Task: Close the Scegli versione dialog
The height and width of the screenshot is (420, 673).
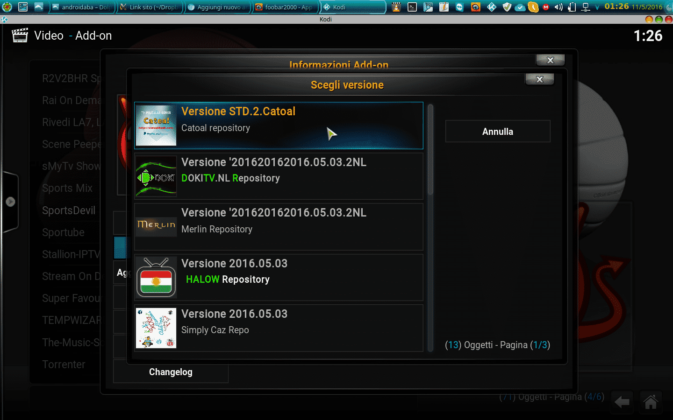Action: (540, 79)
